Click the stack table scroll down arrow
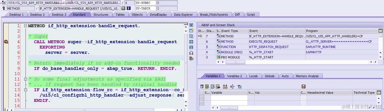Viewport: 384px width, 111px height. coord(381,58)
